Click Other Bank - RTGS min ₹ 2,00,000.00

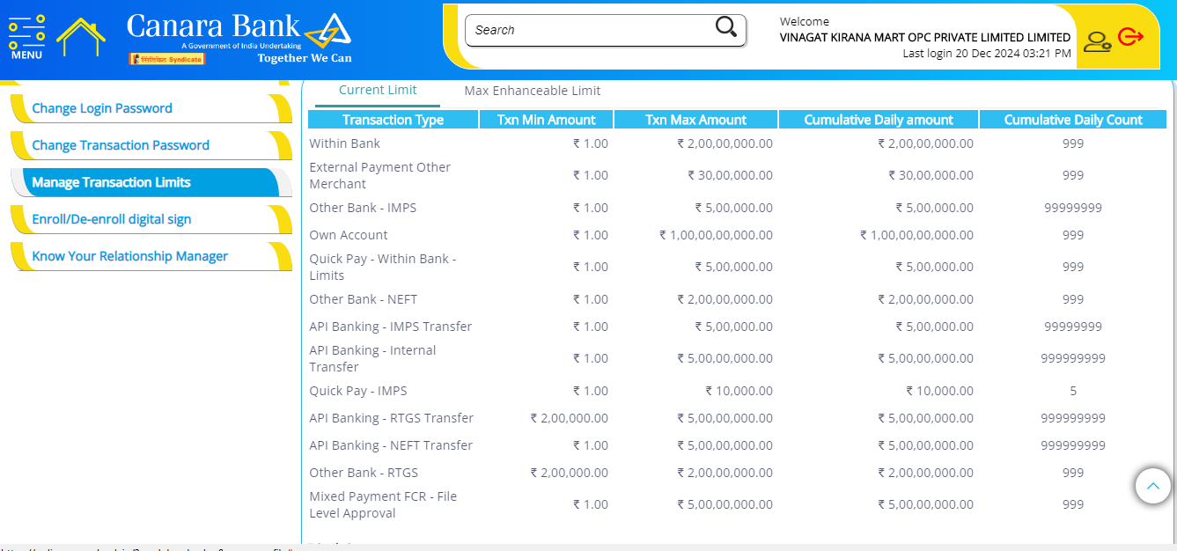(570, 473)
